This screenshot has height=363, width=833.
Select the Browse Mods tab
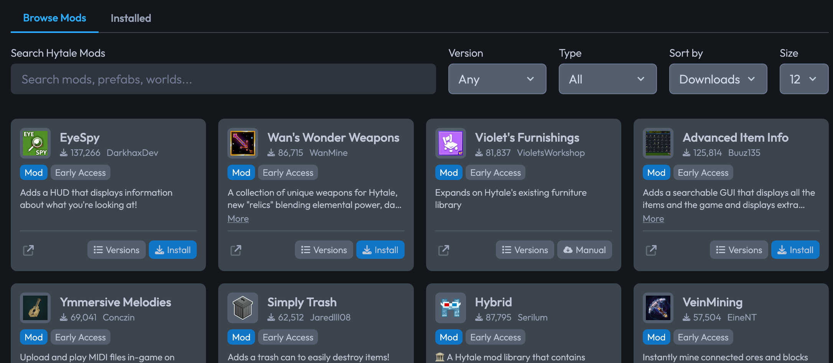tap(54, 18)
